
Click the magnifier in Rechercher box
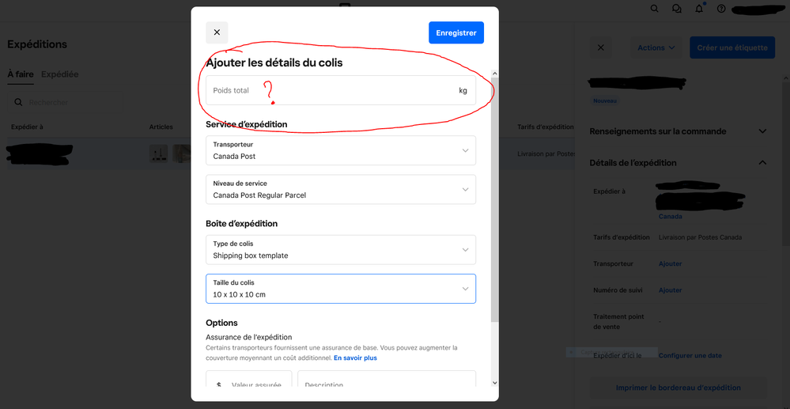pyautogui.click(x=19, y=103)
